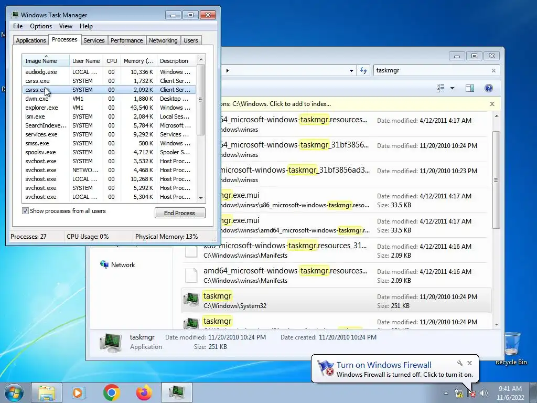Switch to the Performance tab
537x403 pixels.
127,40
